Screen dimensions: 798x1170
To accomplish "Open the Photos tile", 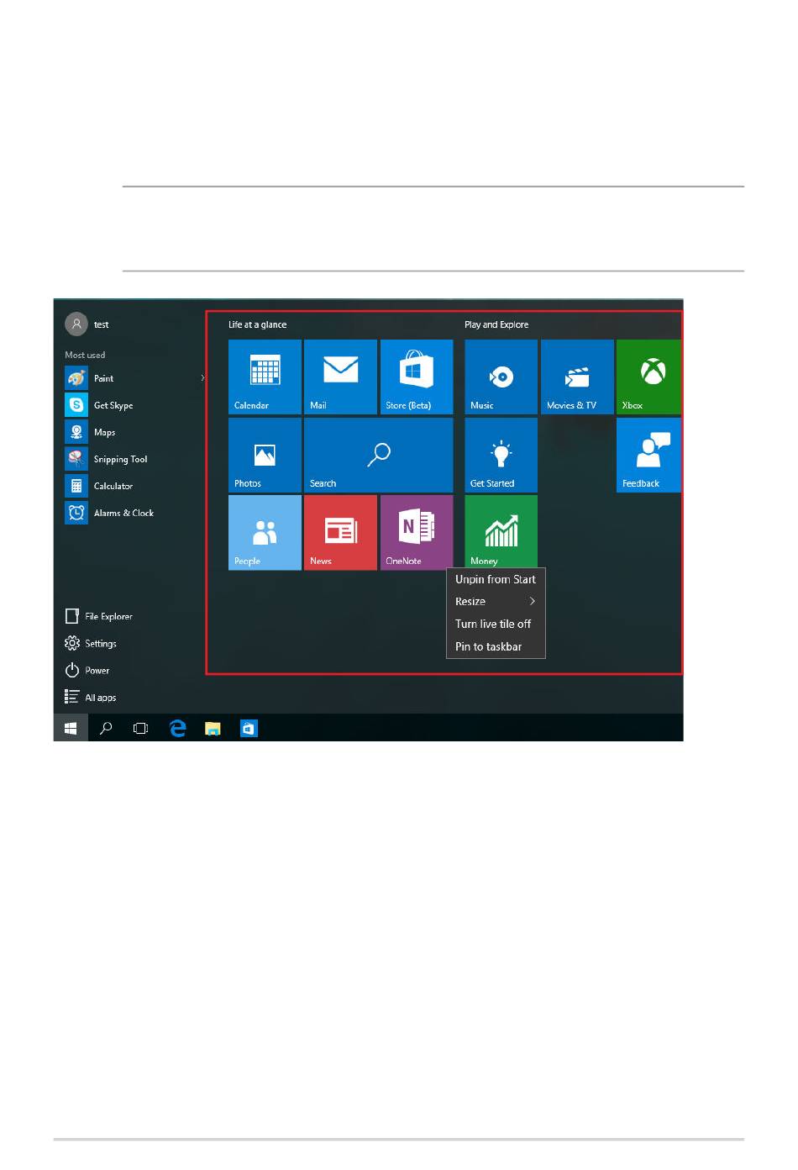I will click(265, 455).
